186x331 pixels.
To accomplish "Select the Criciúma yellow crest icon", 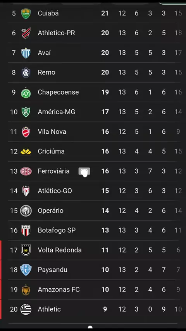I will click(26, 152).
